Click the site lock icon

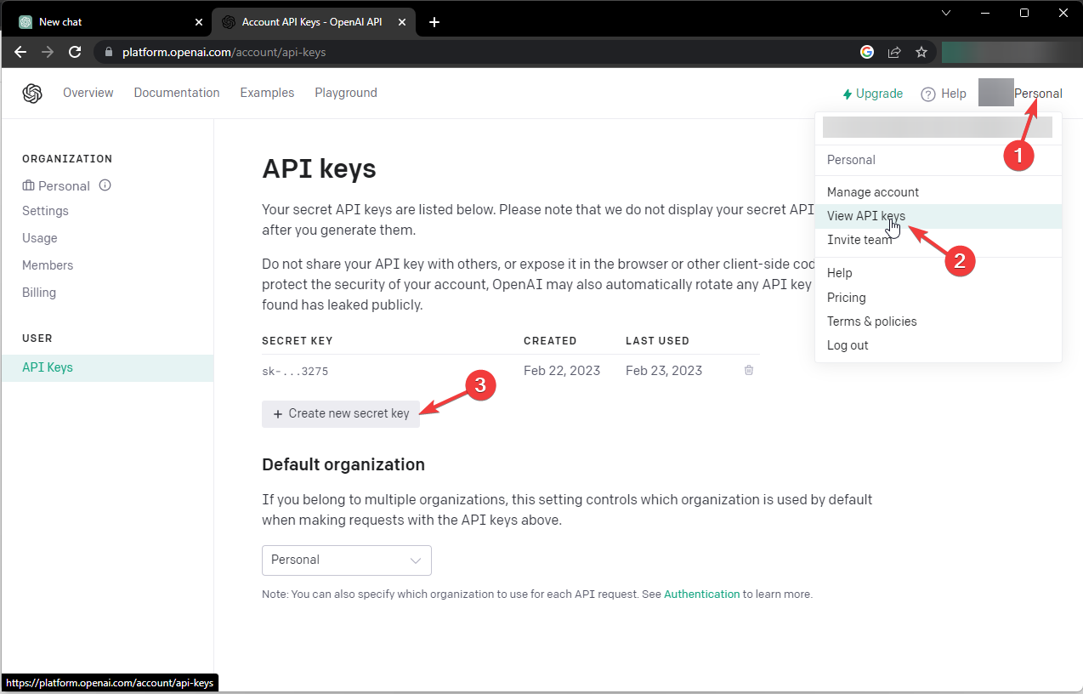108,52
